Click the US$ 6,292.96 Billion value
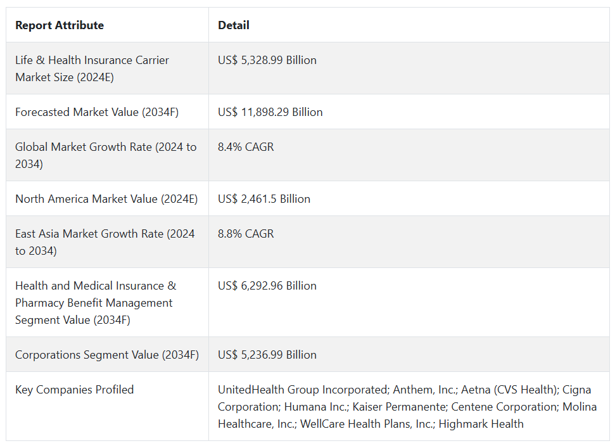This screenshot has width=615, height=448. point(267,286)
